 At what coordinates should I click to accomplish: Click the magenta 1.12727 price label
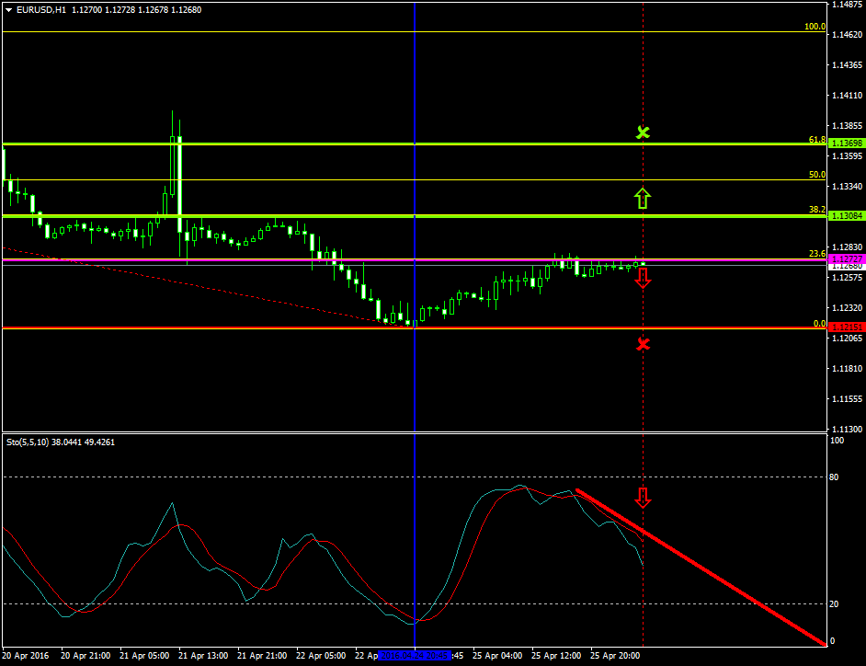click(x=845, y=260)
